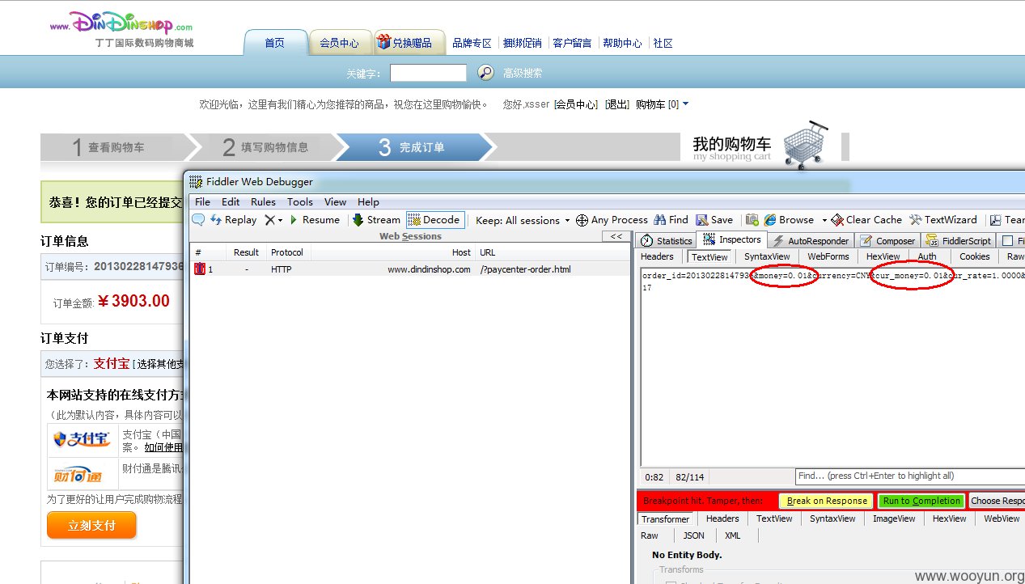The width and height of the screenshot is (1025, 584).
Task: Switch to the Composer tab
Action: (887, 240)
